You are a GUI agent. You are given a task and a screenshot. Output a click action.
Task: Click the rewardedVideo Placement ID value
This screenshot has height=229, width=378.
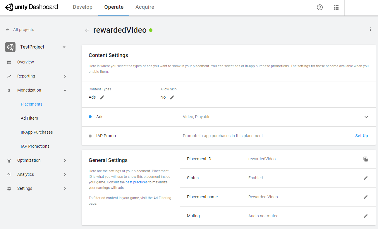click(262, 159)
